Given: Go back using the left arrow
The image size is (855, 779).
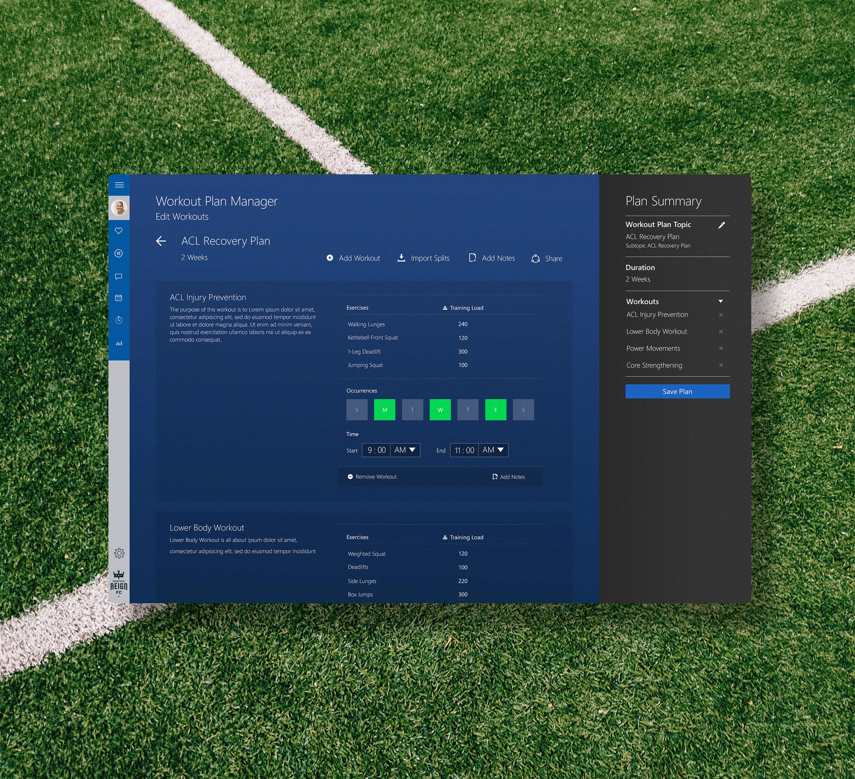Looking at the screenshot, I should pos(161,241).
